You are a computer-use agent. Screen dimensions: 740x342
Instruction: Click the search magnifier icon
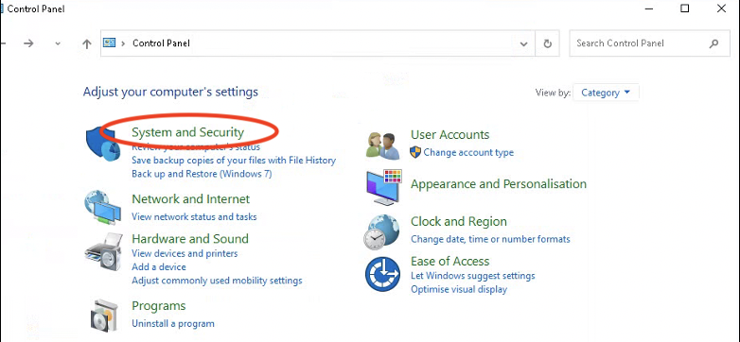[x=714, y=43]
